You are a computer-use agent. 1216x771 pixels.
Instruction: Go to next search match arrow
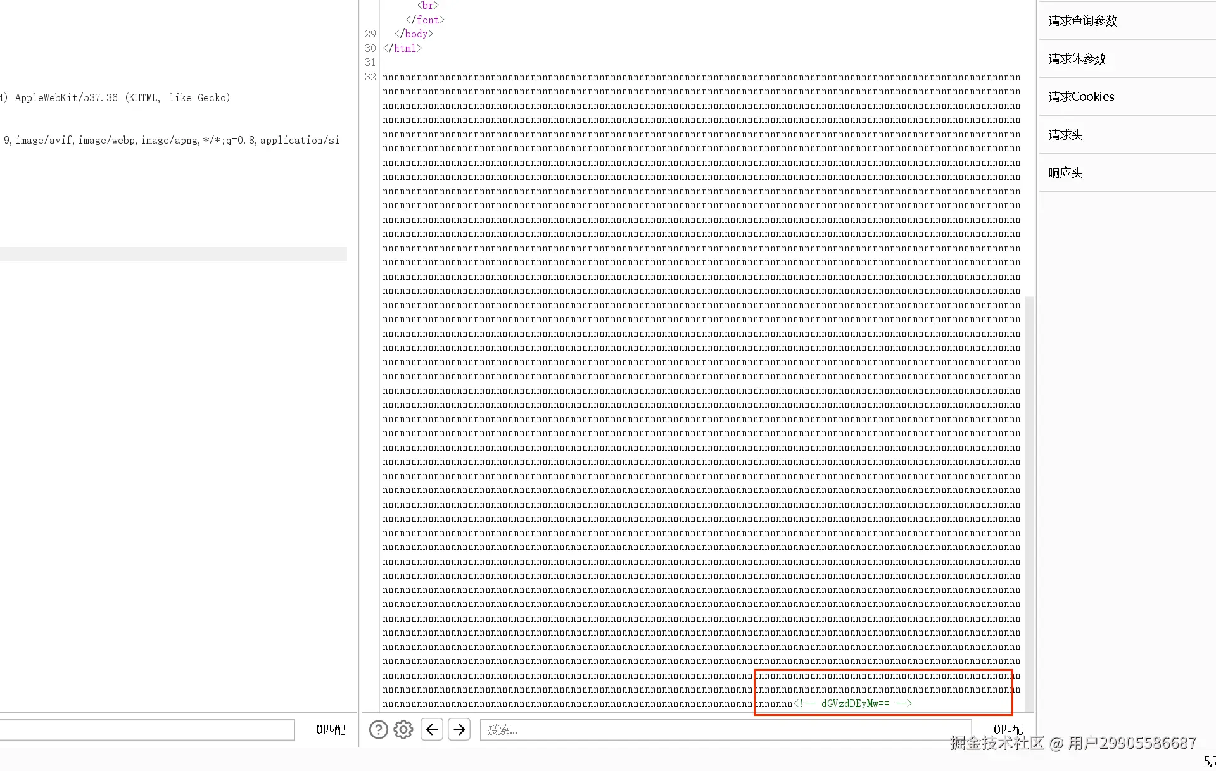pyautogui.click(x=459, y=730)
